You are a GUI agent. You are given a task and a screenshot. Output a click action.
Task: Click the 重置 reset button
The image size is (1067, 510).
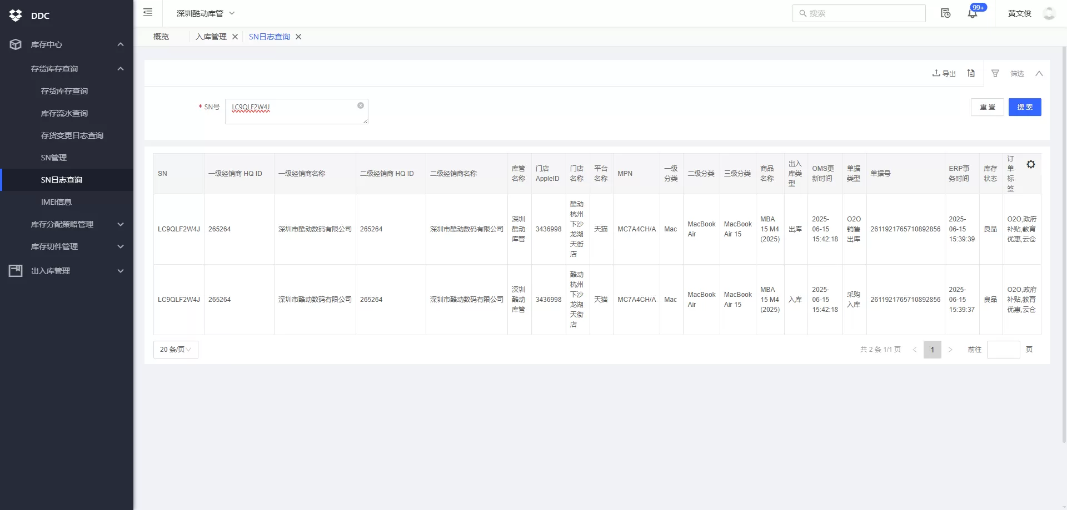pos(987,107)
